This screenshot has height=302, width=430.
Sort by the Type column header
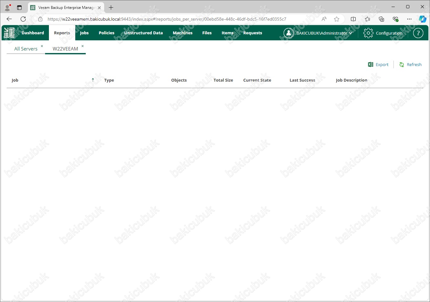(x=109, y=80)
